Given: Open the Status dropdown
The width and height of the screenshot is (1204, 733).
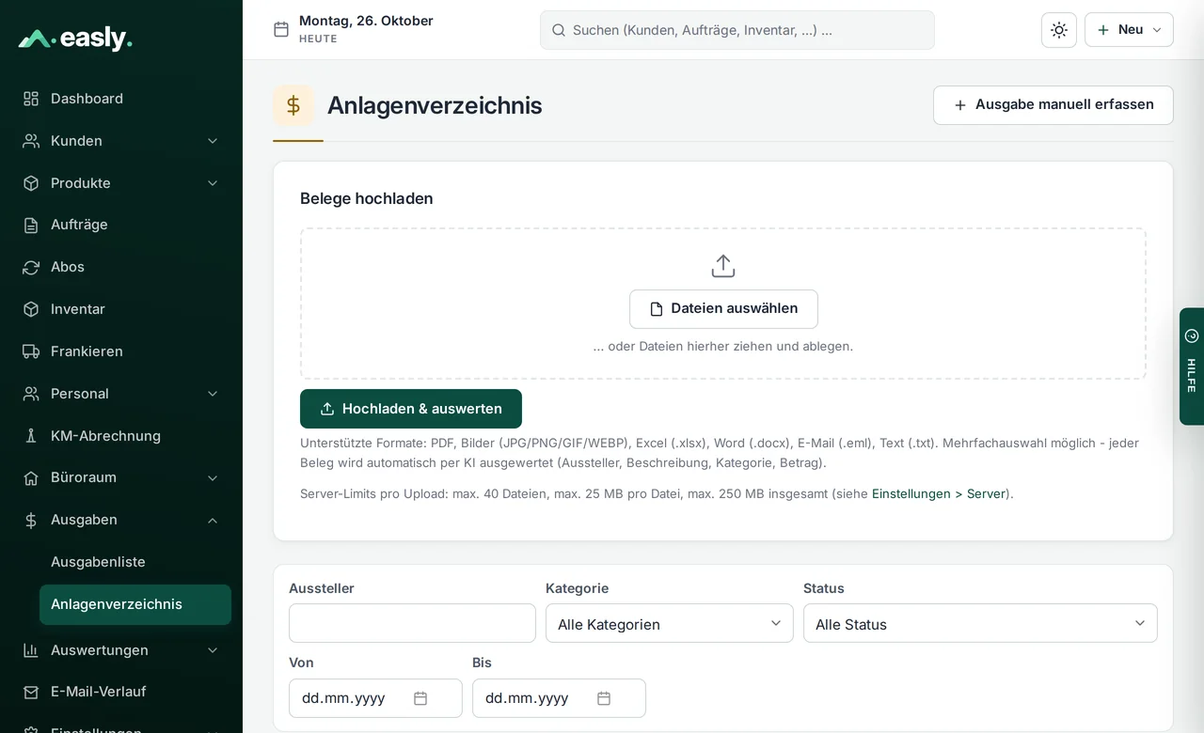Looking at the screenshot, I should [980, 623].
